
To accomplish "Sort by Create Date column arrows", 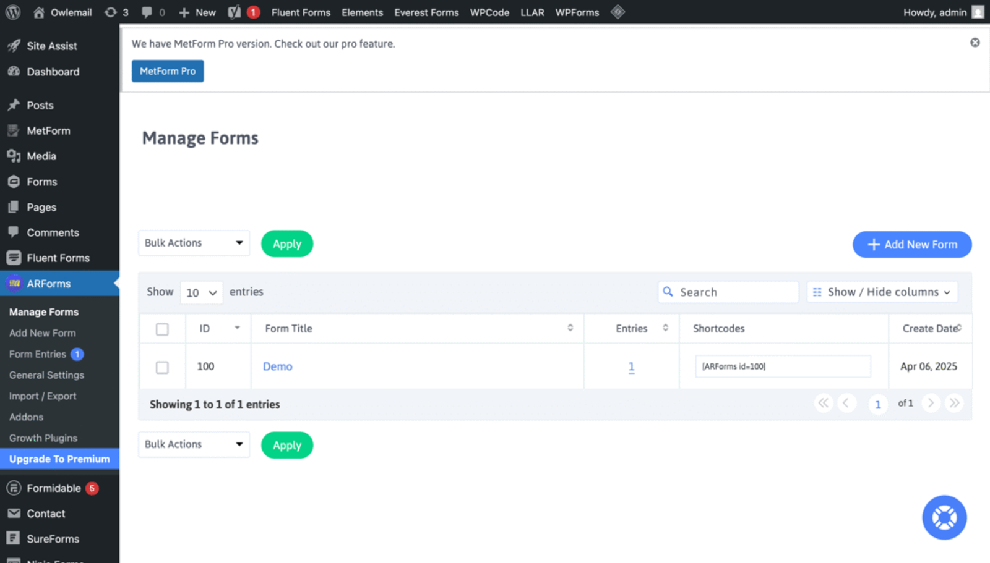I will point(960,328).
